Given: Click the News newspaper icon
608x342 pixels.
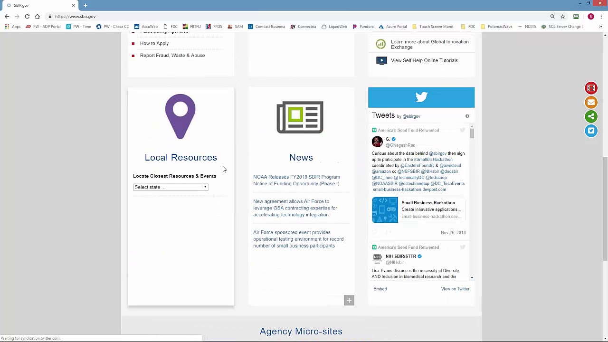Looking at the screenshot, I should 300,117.
